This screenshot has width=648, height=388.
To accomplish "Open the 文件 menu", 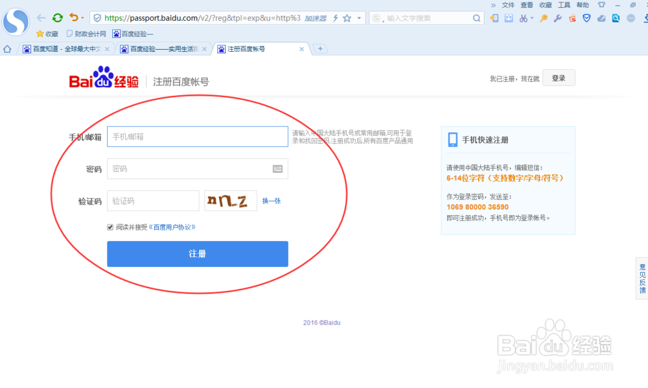I will tap(508, 5).
